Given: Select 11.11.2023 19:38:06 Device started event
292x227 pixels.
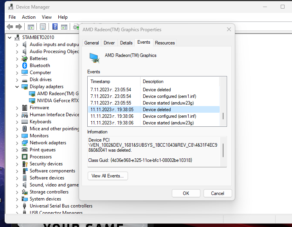Looking at the screenshot, I should click(154, 123).
